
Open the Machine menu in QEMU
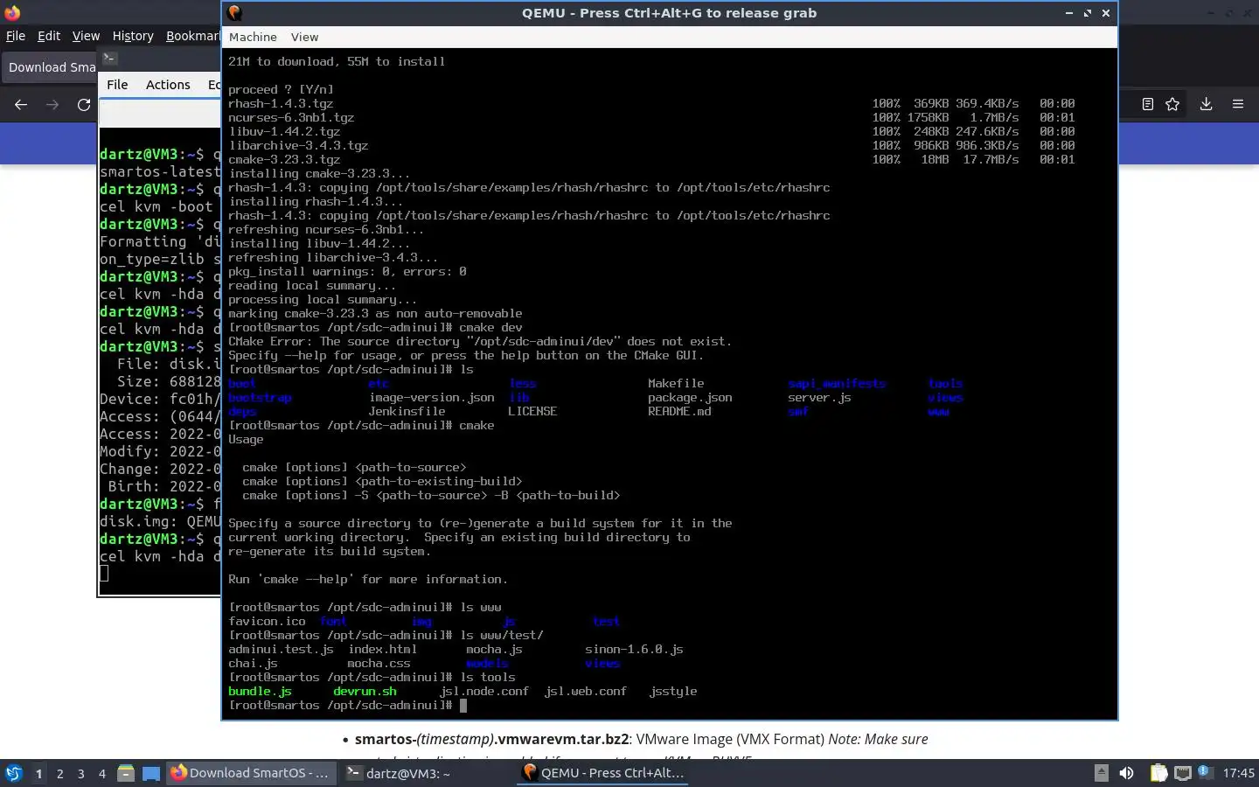[253, 37]
